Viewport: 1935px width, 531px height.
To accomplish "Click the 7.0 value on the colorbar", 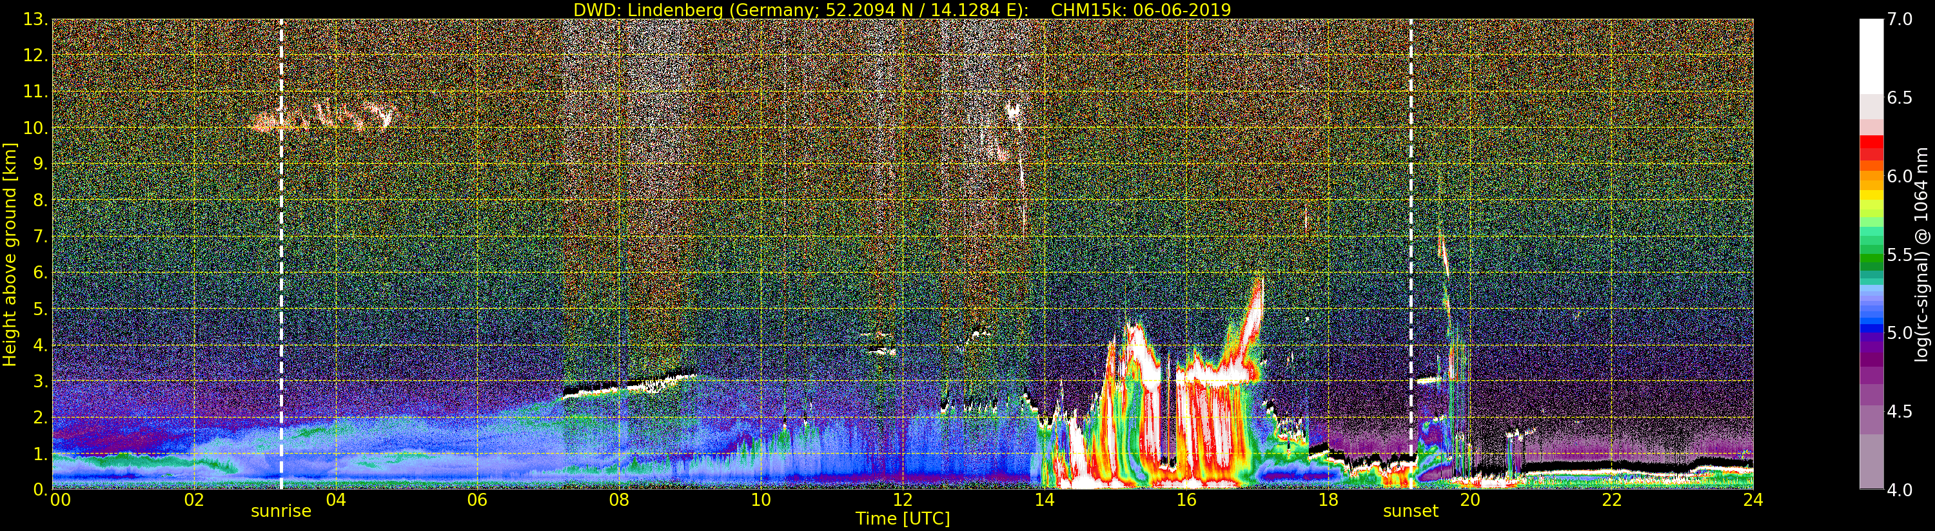I will 1900,19.
